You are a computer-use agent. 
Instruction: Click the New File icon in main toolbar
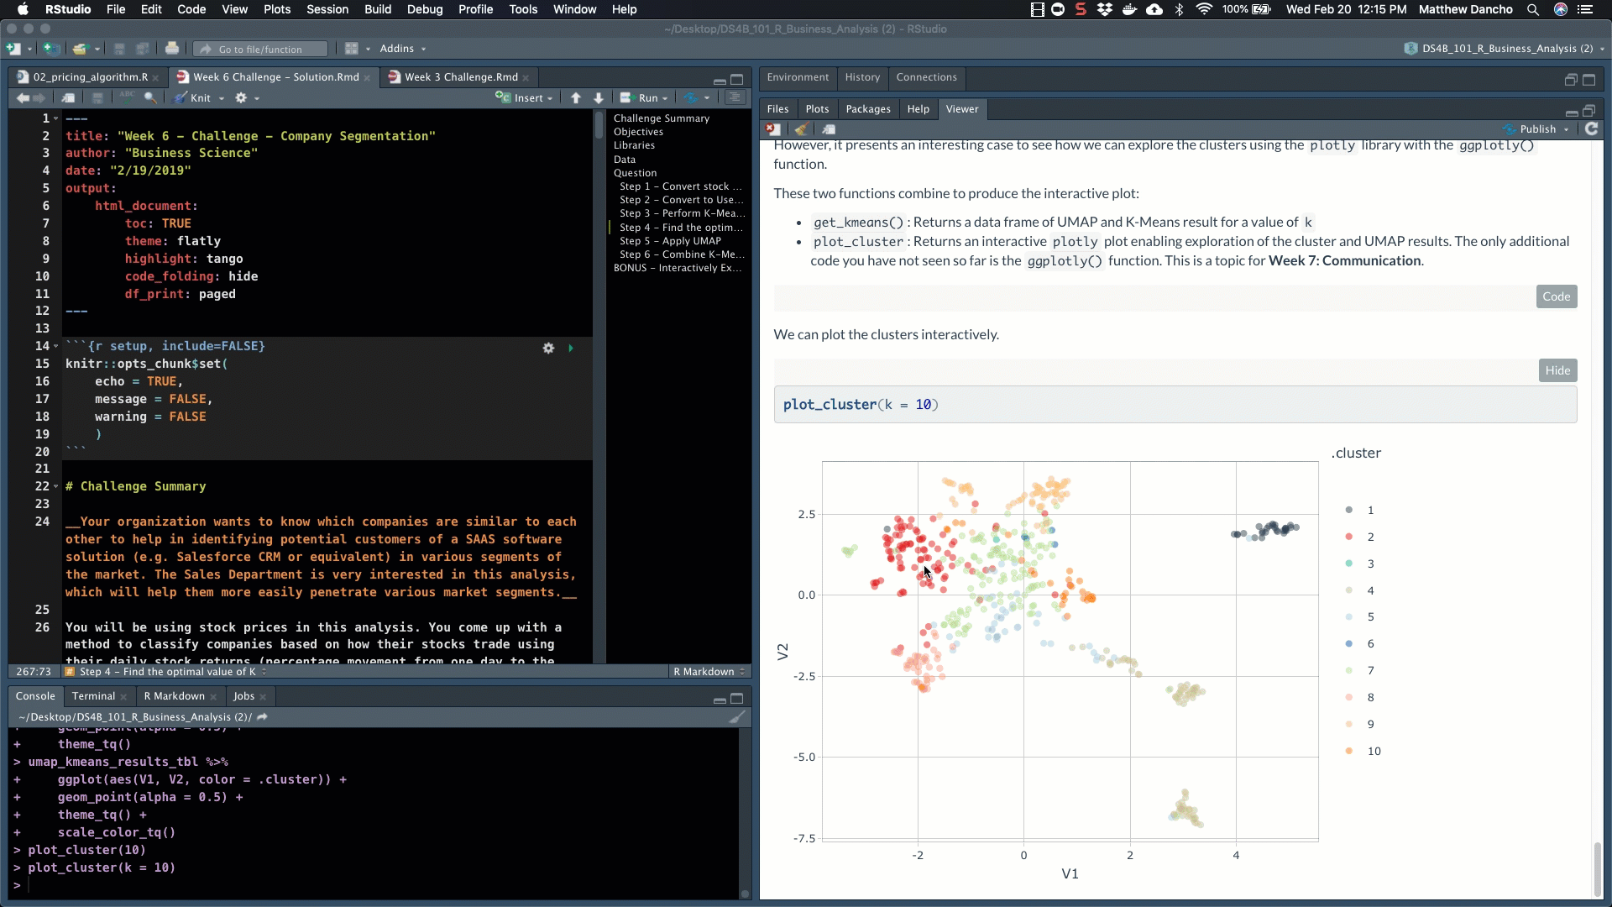tap(14, 49)
